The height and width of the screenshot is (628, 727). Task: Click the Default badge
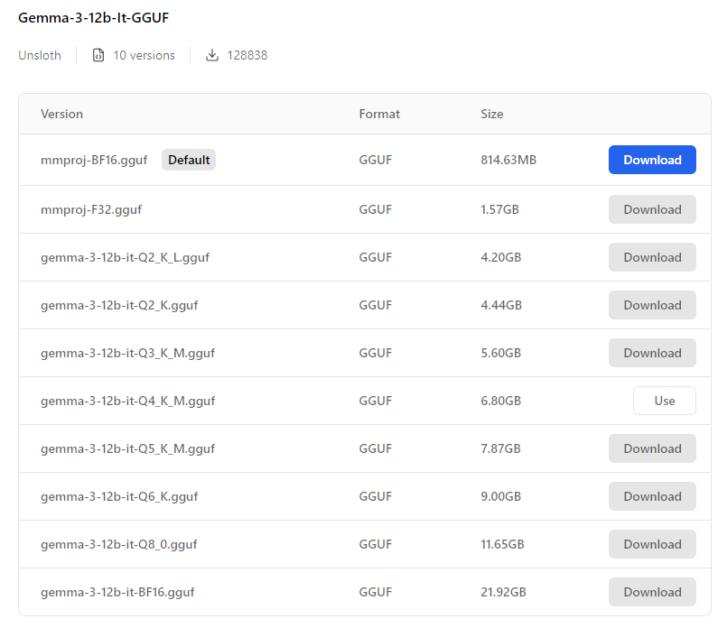click(x=189, y=160)
